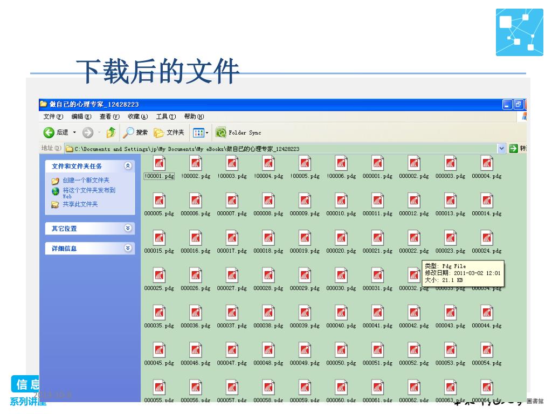Select file 000001.pdg icon
Viewport: 552px width, 414px height.
377,163
